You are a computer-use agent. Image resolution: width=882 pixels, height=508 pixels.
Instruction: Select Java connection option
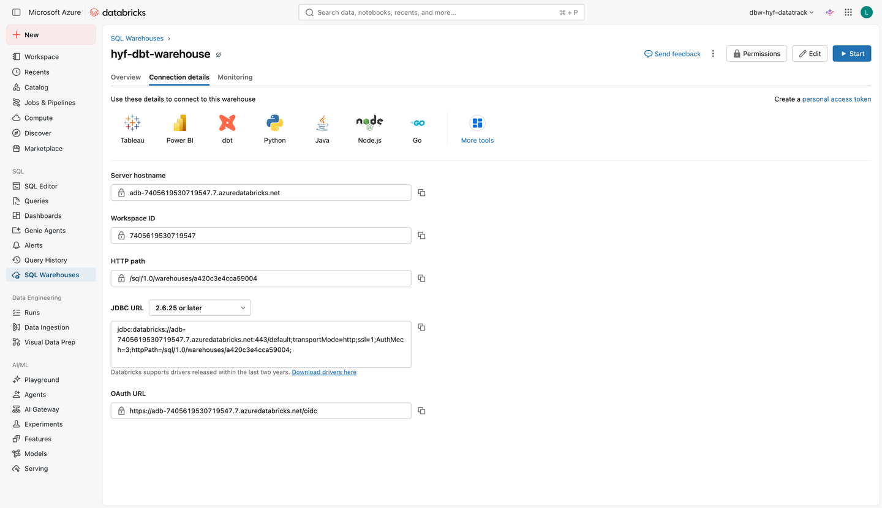[322, 129]
